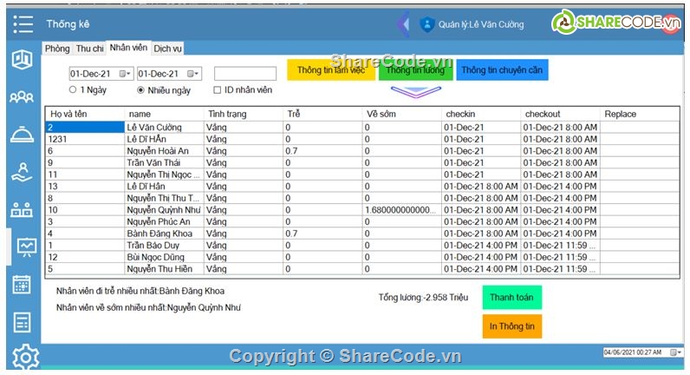Click the 1.68000000000... Về sớm cell
Viewport: 690px width, 375px height.
pos(401,210)
